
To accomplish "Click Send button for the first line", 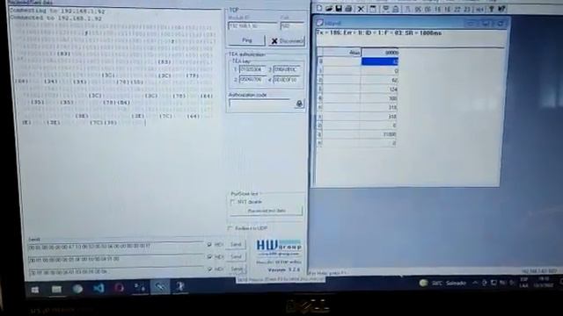I will pos(236,245).
